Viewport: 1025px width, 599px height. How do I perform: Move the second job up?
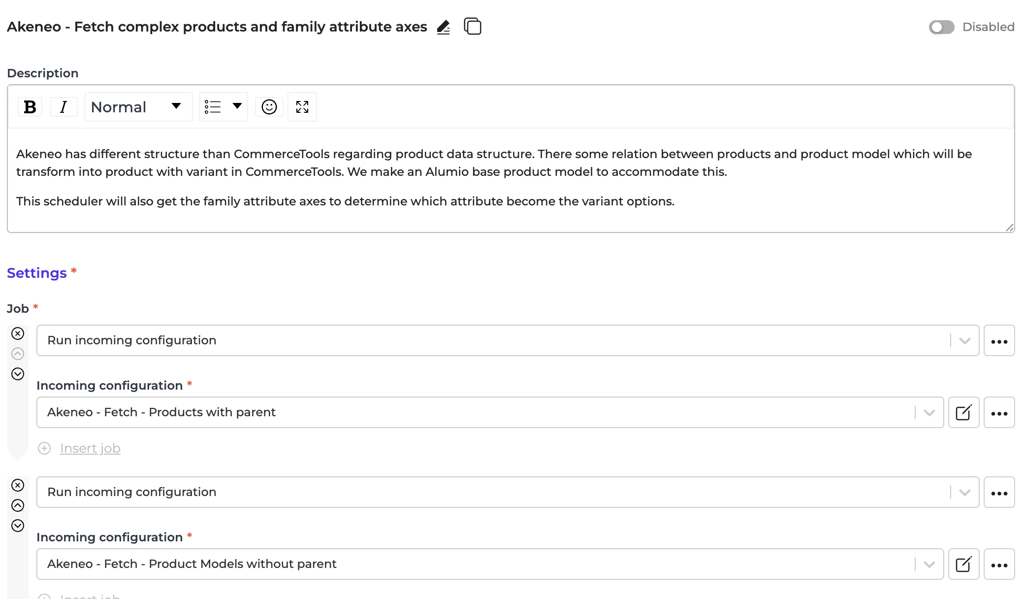(18, 505)
